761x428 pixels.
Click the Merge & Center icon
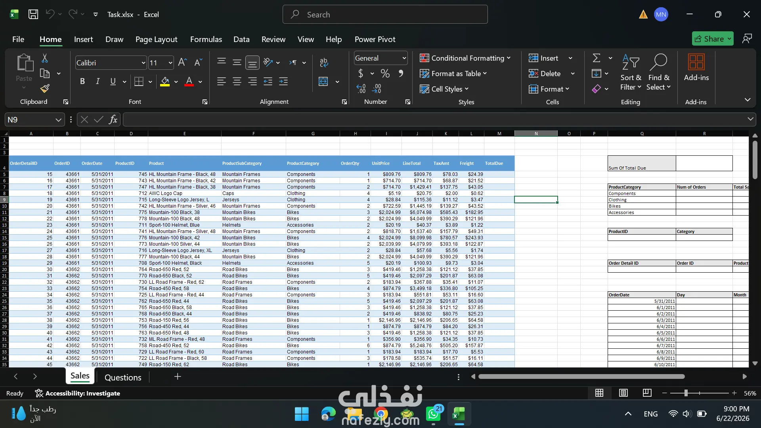point(323,81)
